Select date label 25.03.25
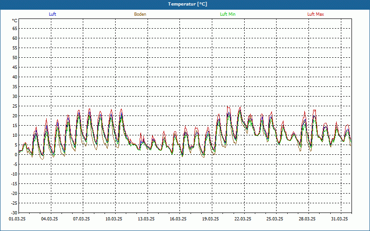 tap(275, 219)
